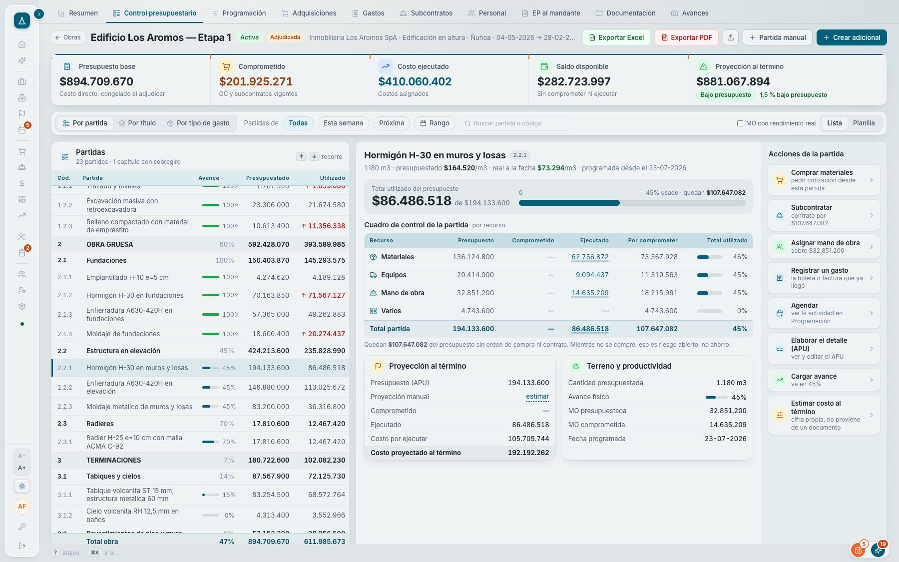Click the dollar sign sidebar icon
The image size is (899, 562).
tap(22, 183)
